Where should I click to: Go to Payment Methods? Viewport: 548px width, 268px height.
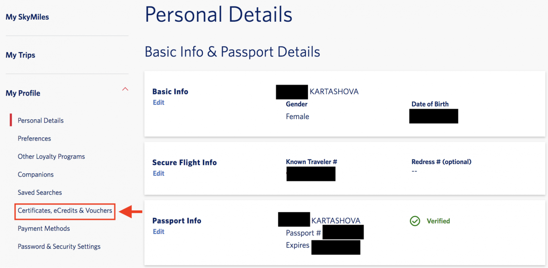(44, 229)
